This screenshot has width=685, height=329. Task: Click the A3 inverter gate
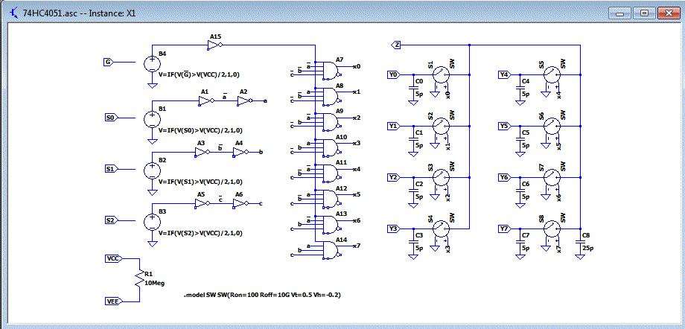coord(203,152)
